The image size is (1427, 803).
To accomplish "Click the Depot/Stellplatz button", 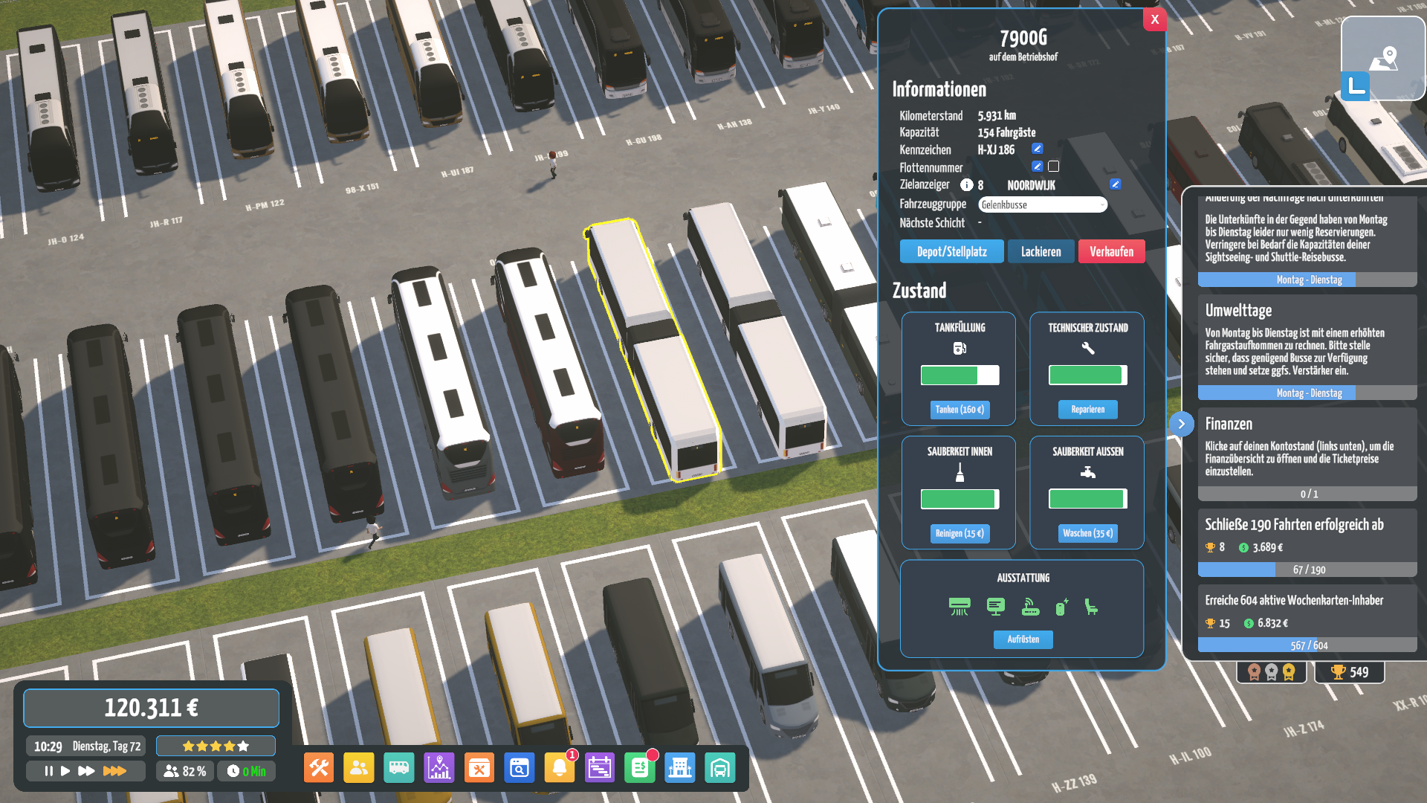I will pyautogui.click(x=951, y=251).
